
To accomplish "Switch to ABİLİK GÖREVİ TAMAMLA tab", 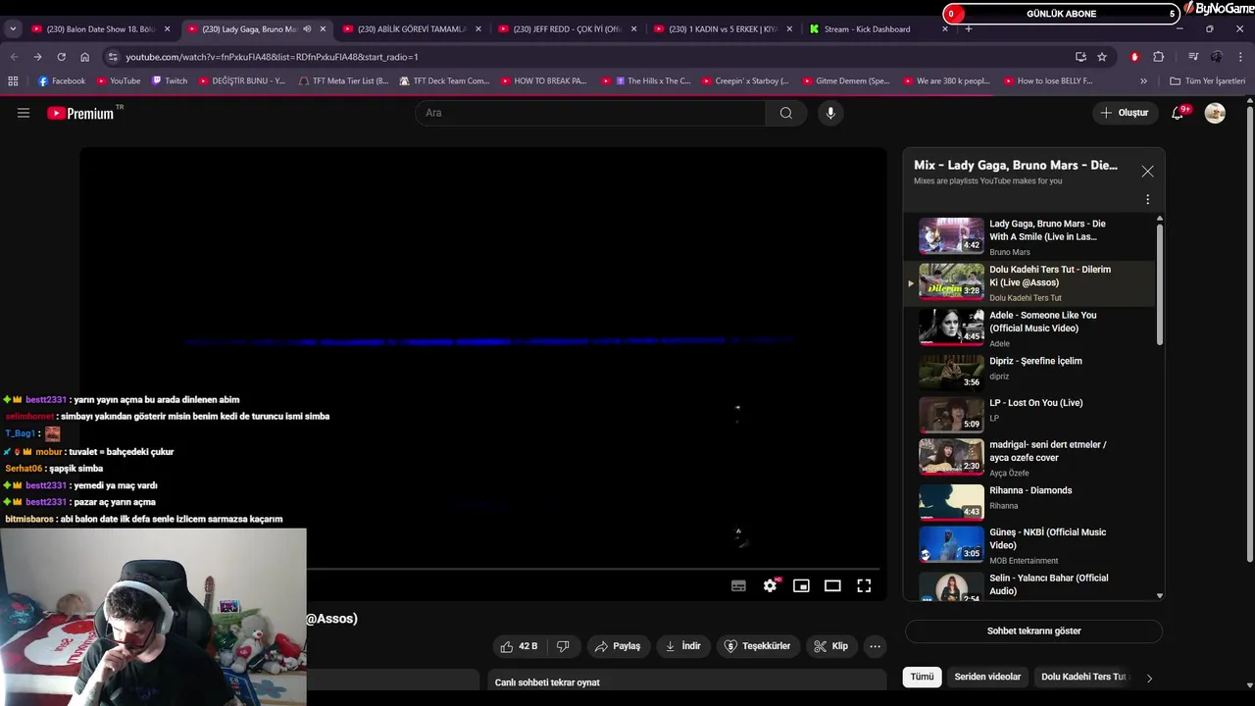I will pyautogui.click(x=411, y=29).
